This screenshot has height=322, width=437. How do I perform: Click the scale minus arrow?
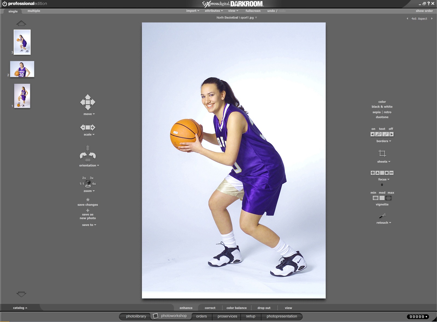point(83,127)
